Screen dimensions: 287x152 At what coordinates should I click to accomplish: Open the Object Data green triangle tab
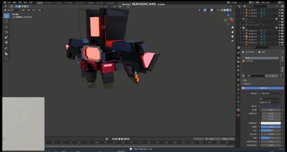[x=238, y=106]
